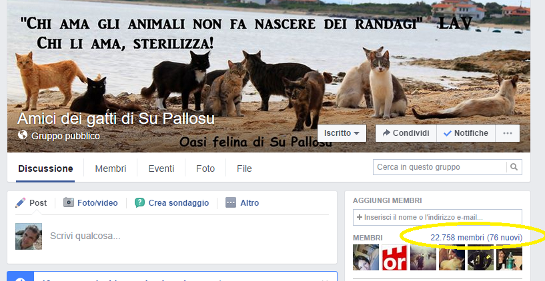This screenshot has width=545, height=281.
Task: Click the pencil Post icon
Action: pos(20,202)
